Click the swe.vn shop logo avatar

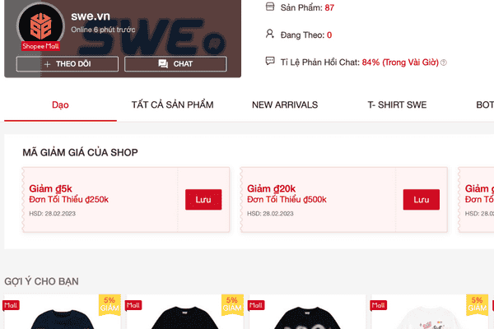click(x=40, y=25)
